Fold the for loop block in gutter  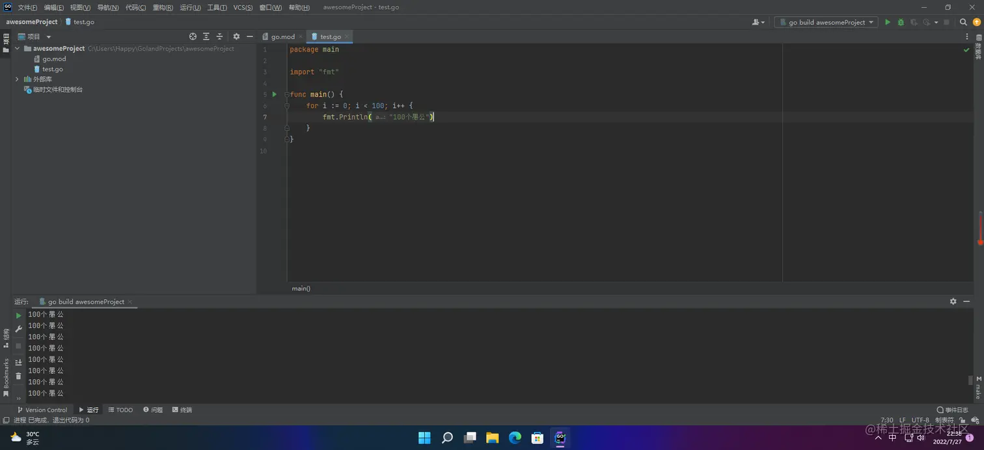[x=286, y=105]
